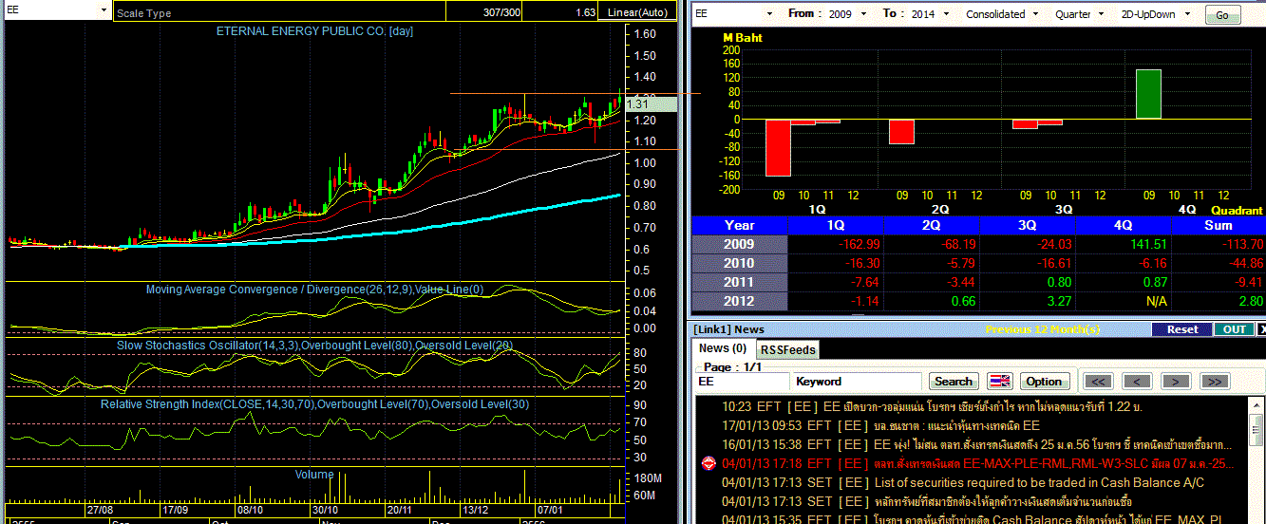Click the OUT button in News header

pos(1234,329)
